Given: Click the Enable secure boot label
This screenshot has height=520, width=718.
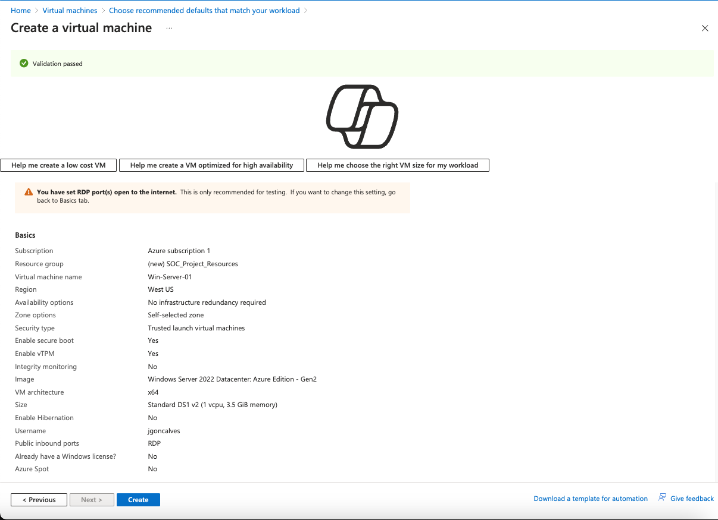Looking at the screenshot, I should (45, 341).
